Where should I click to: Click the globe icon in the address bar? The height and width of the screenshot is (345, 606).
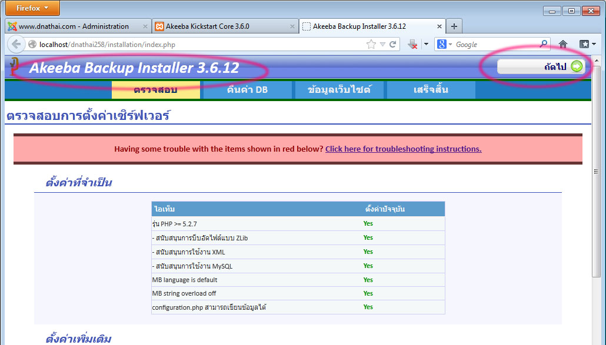coord(33,44)
